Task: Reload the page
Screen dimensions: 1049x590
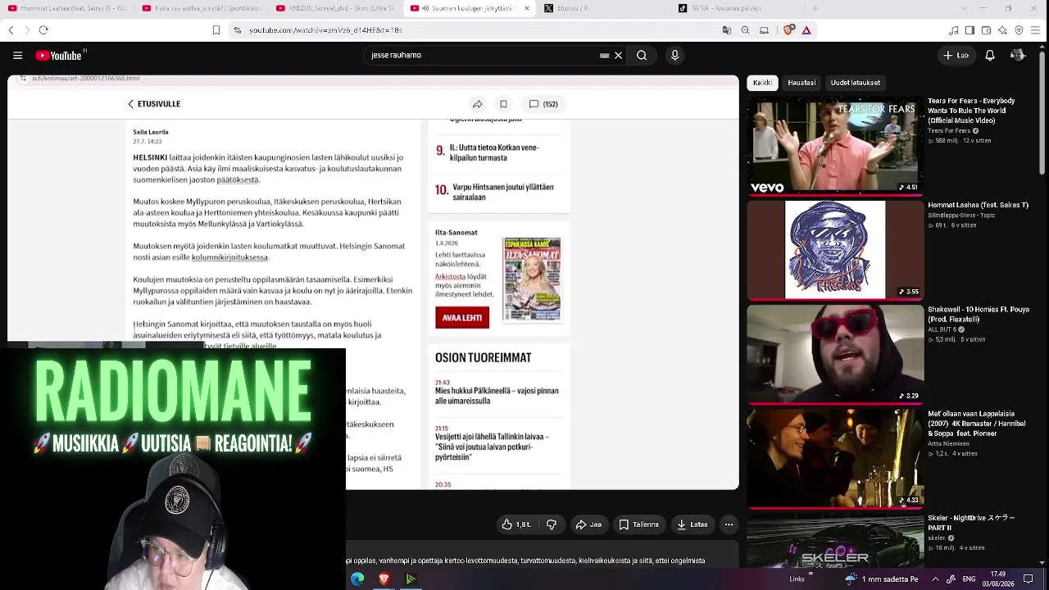Action: (x=43, y=30)
